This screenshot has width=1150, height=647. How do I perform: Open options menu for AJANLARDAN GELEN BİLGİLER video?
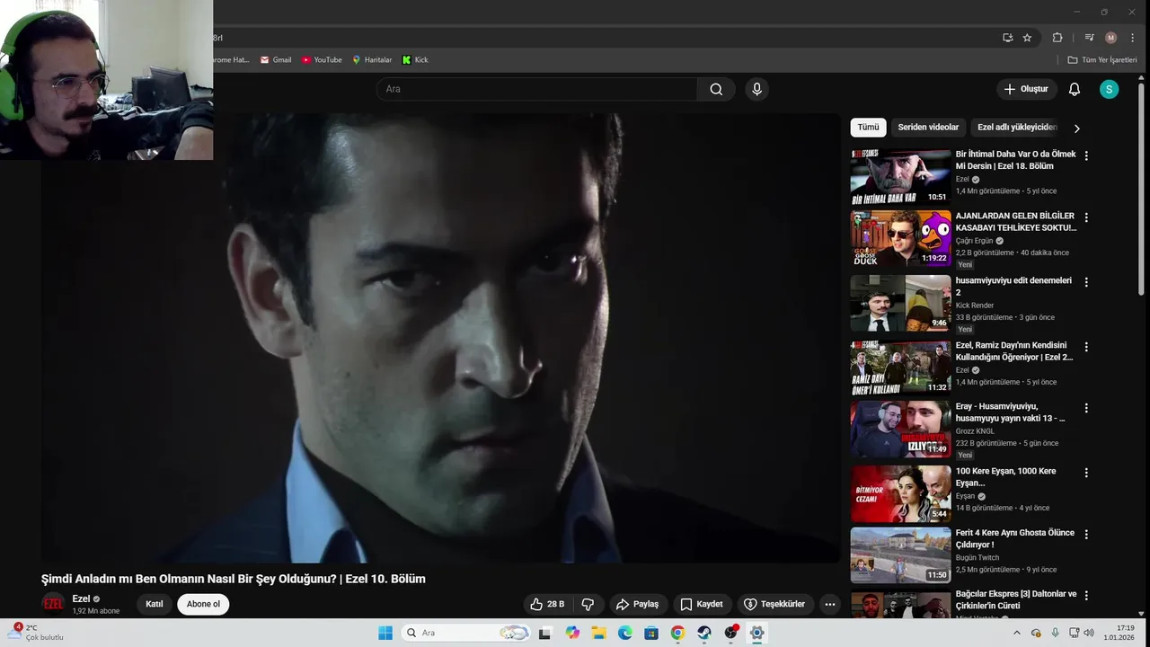[x=1086, y=217]
